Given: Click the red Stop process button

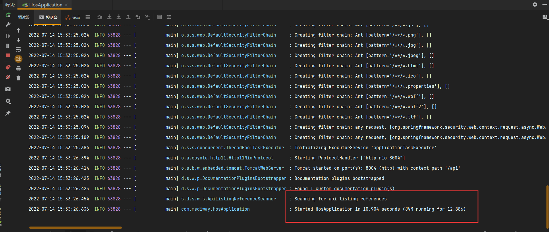Looking at the screenshot, I should (8, 55).
